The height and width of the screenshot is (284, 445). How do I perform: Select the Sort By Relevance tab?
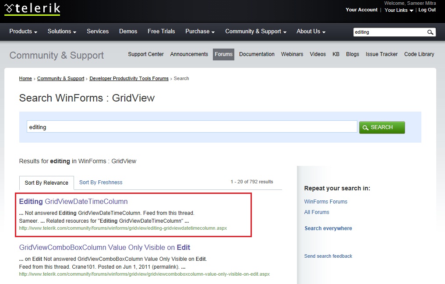click(x=46, y=183)
